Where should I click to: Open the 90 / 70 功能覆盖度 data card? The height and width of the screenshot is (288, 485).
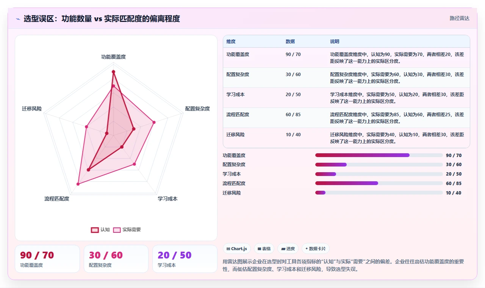[x=47, y=259]
